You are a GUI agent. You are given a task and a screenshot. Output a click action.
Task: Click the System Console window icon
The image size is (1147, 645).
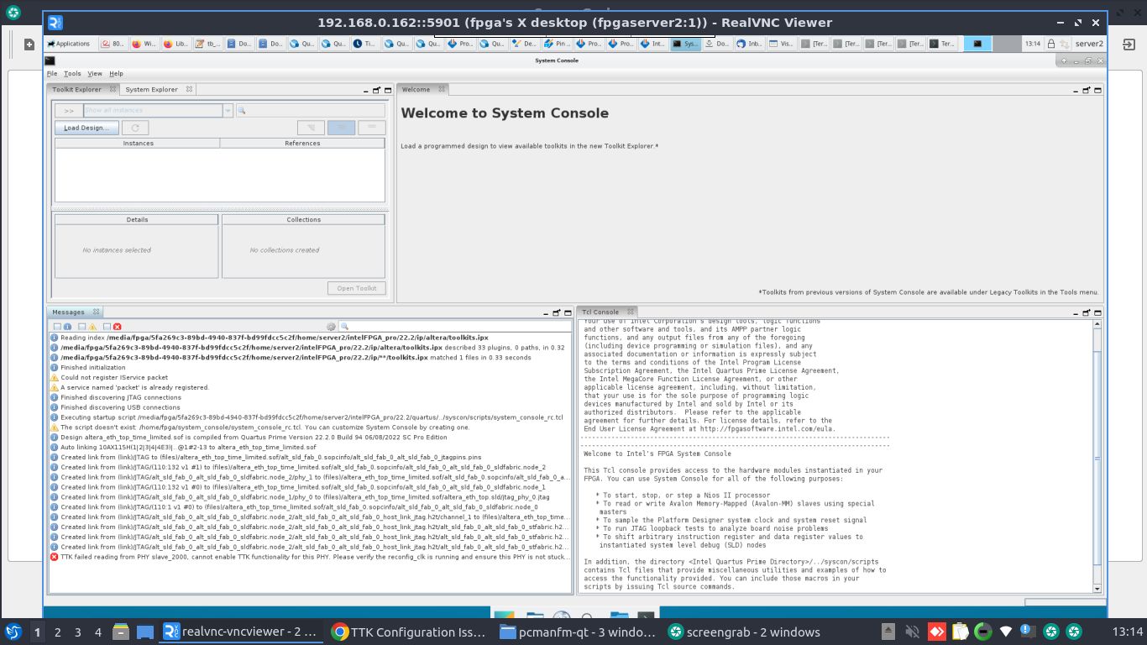(x=50, y=60)
